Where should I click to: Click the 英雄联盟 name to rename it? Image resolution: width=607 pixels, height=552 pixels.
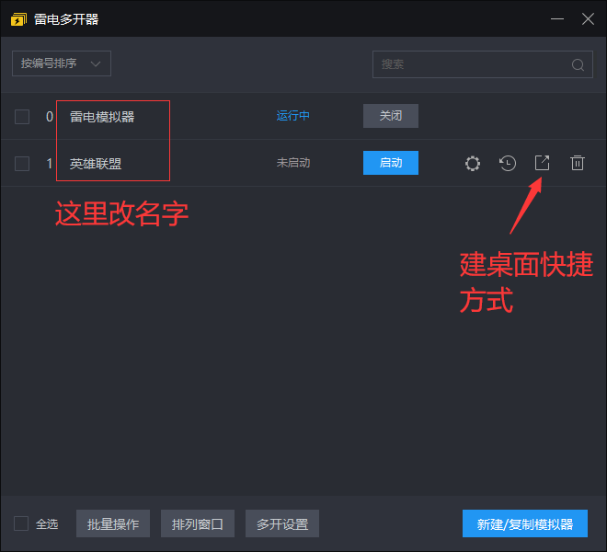point(96,164)
